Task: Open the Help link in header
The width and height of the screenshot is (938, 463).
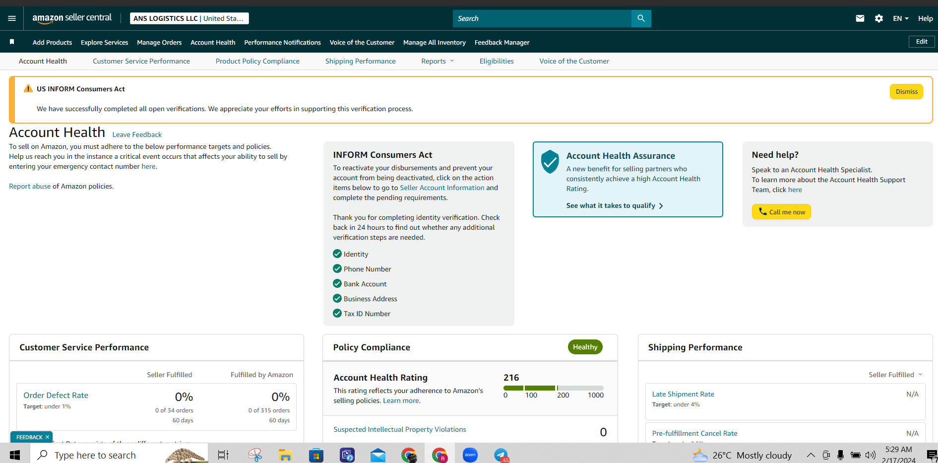Action: [925, 18]
